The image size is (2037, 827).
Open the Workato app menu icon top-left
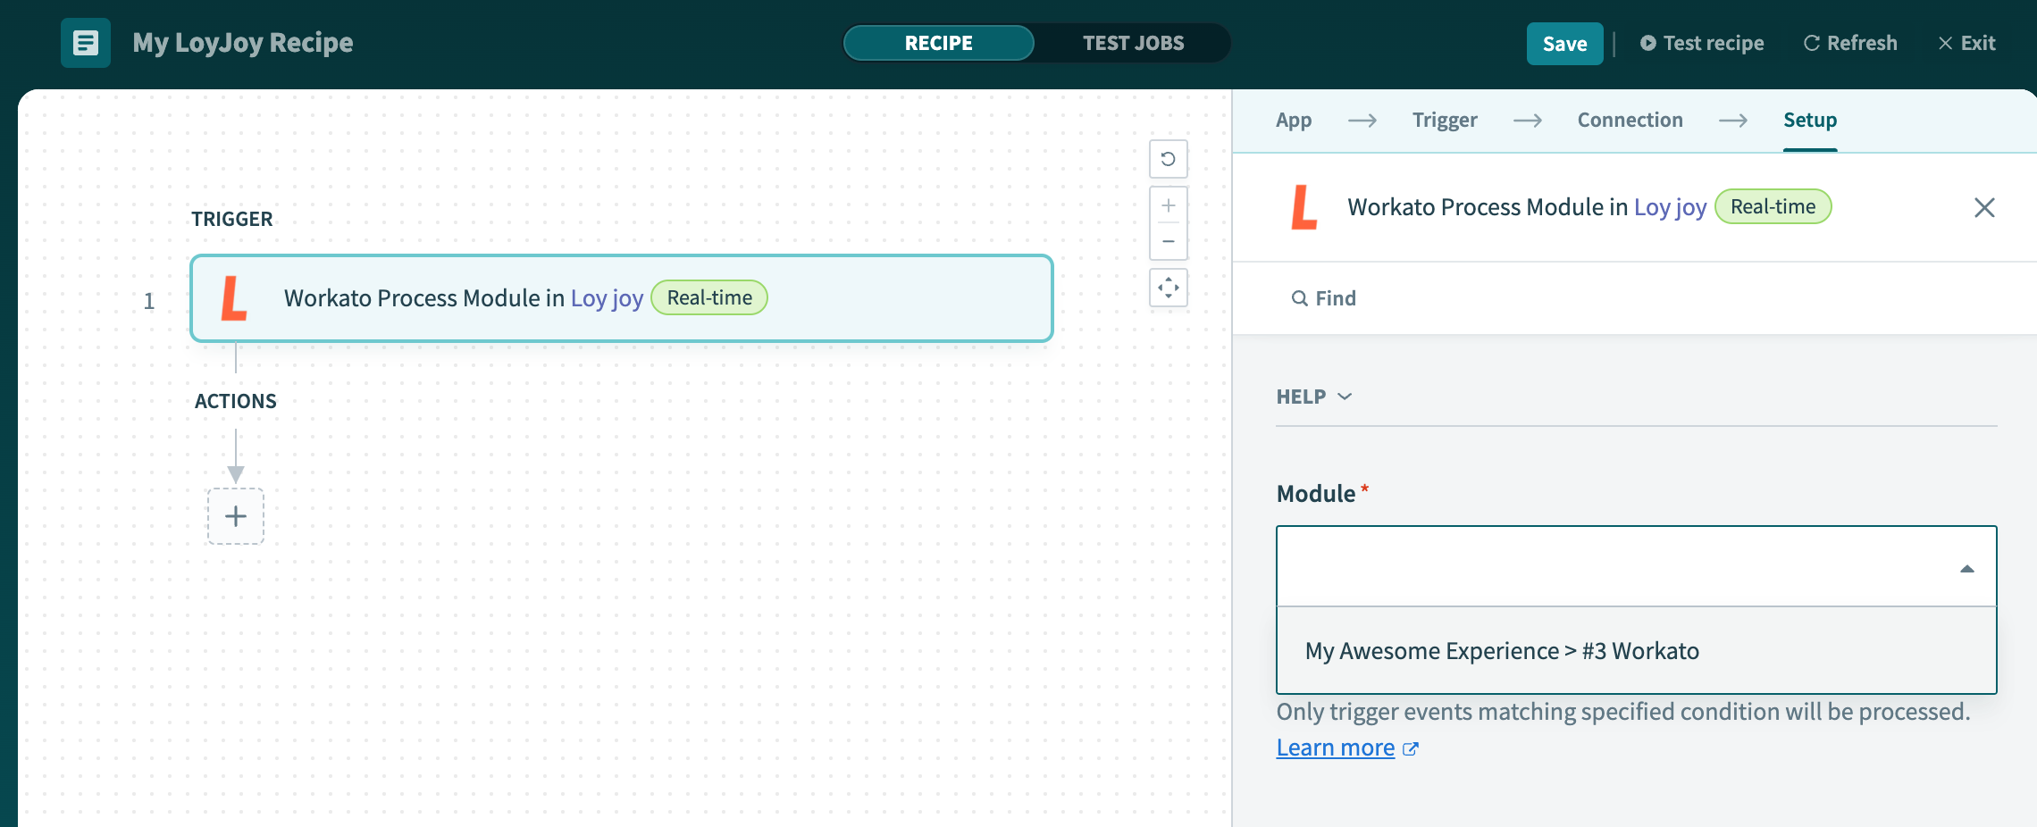[85, 42]
